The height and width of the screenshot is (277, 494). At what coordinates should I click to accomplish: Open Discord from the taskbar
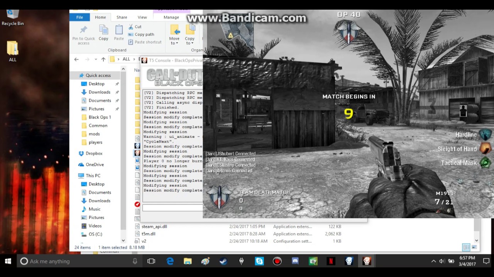pyautogui.click(x=295, y=261)
